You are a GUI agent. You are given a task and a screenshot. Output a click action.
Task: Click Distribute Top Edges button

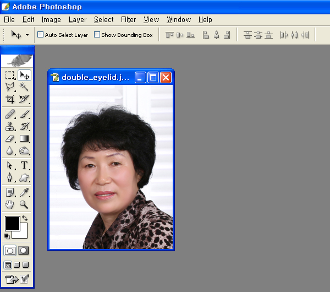248,35
